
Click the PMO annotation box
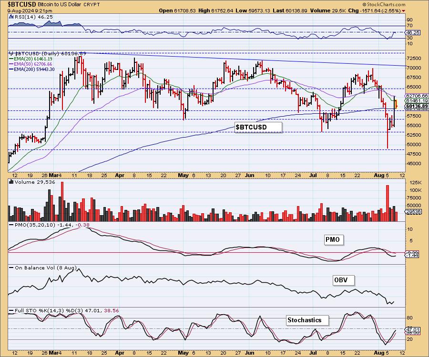point(334,240)
